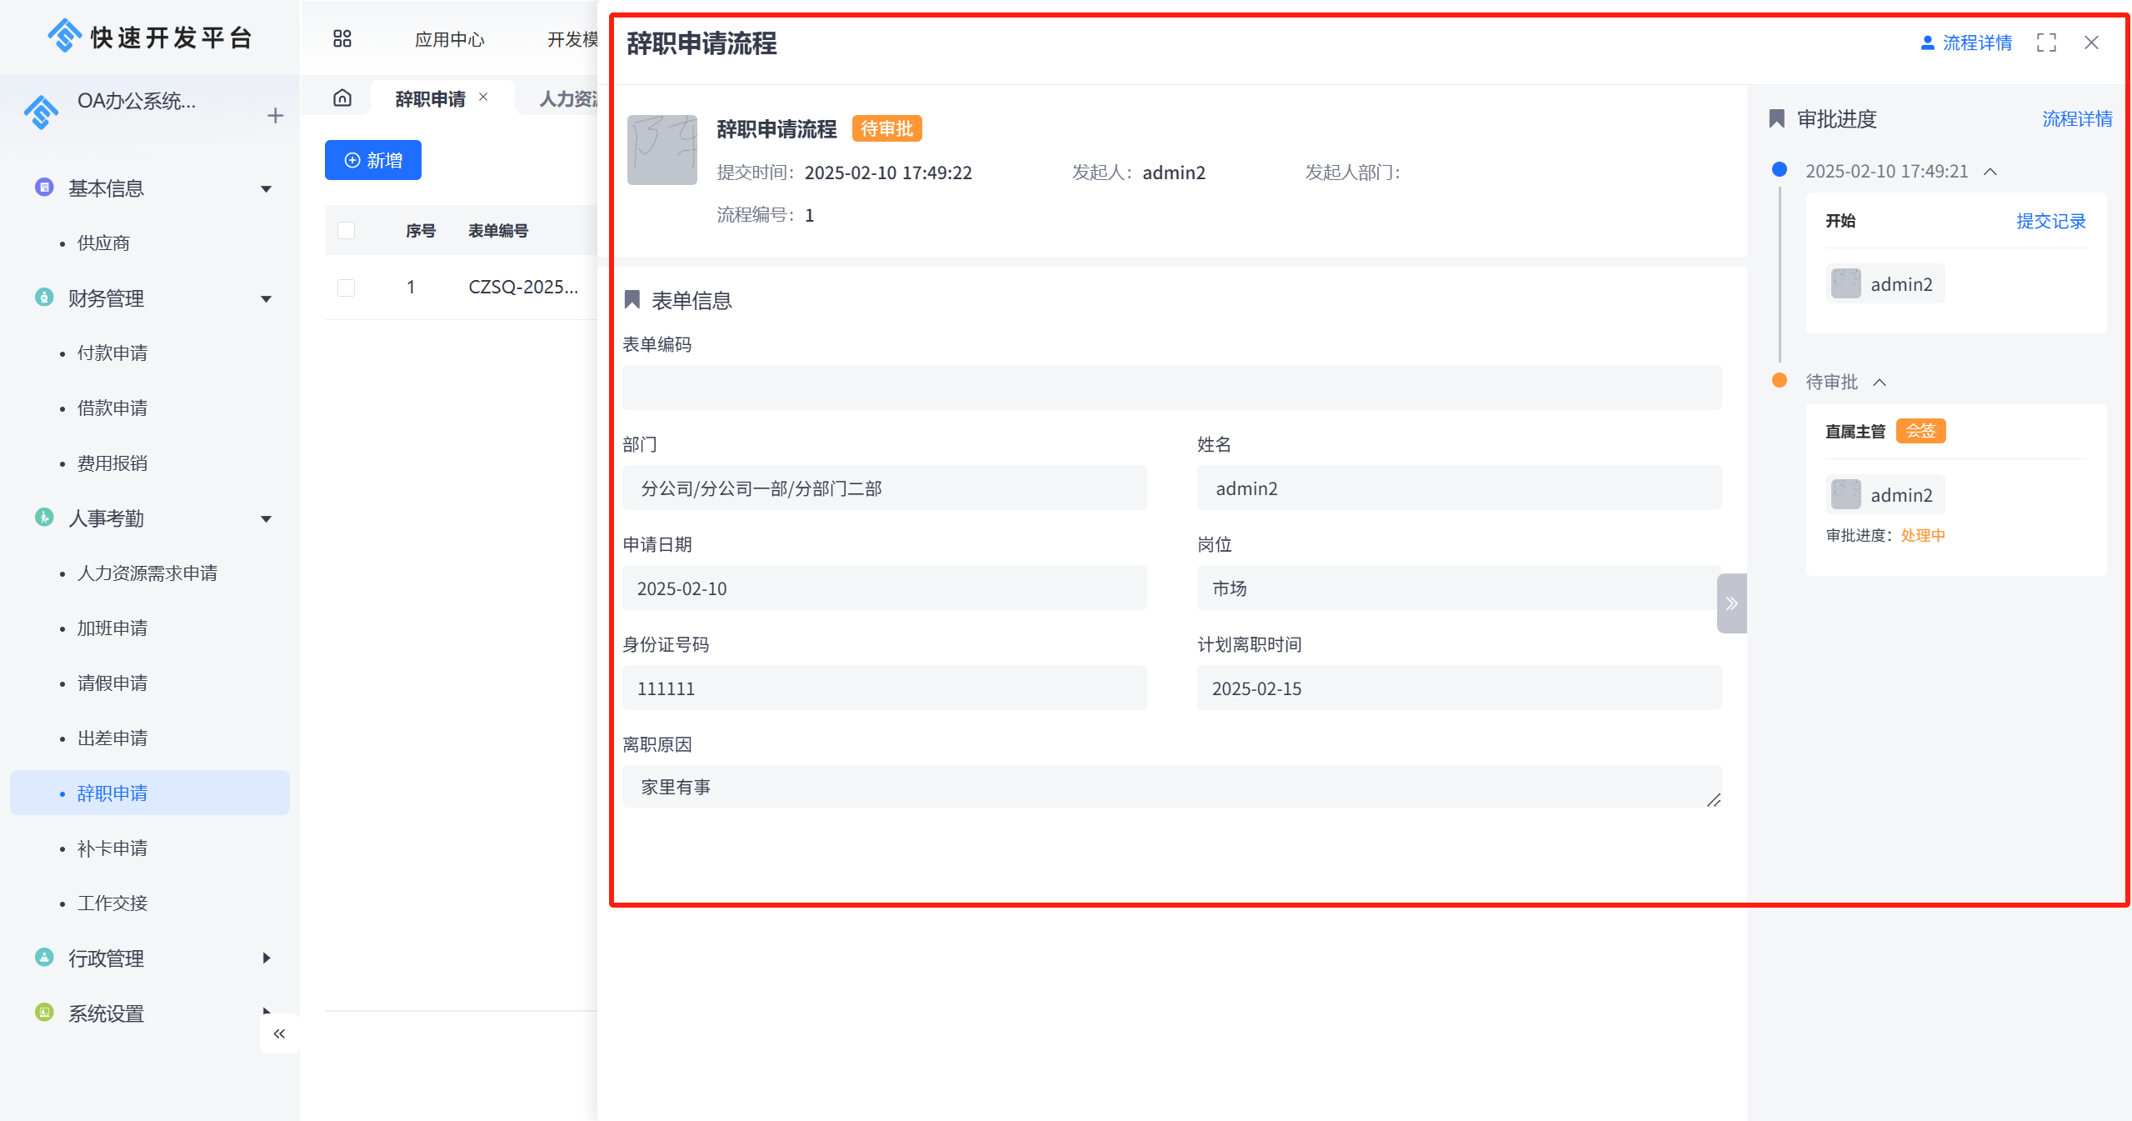This screenshot has width=2132, height=1121.
Task: Toggle fullscreen for the resignation flow dialog
Action: [x=2045, y=43]
